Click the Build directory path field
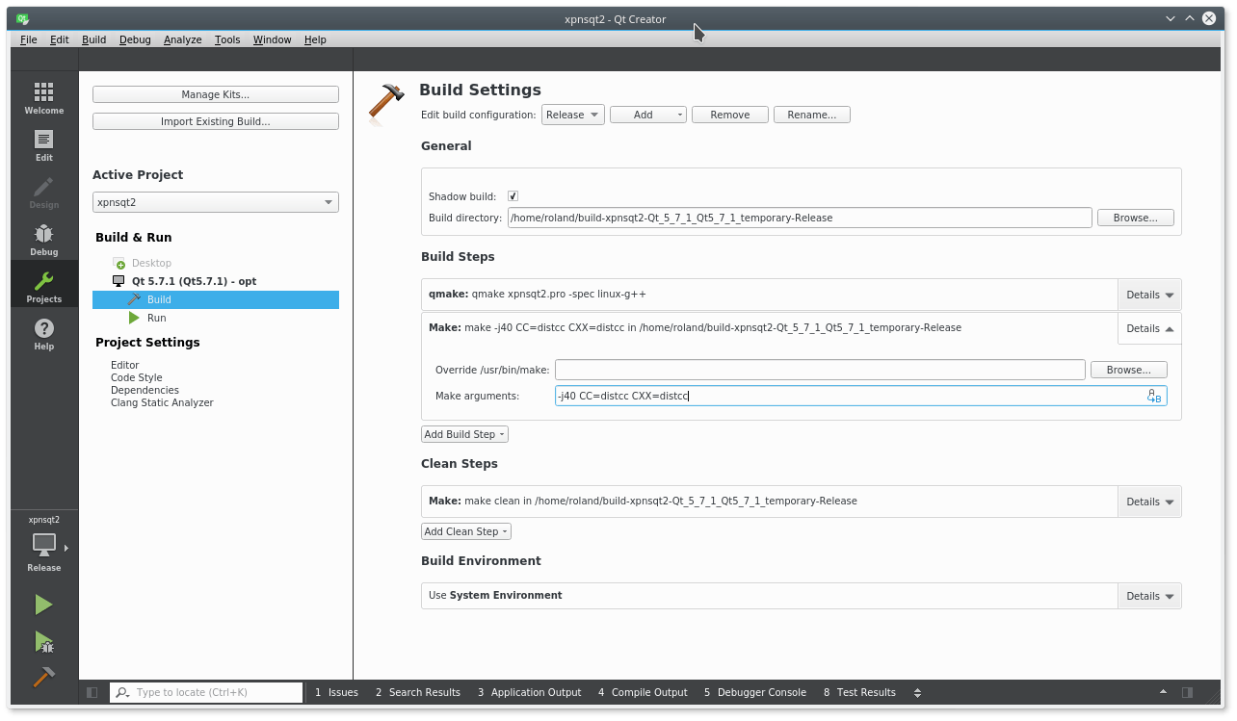Viewport: 1237px width, 721px height. [800, 218]
